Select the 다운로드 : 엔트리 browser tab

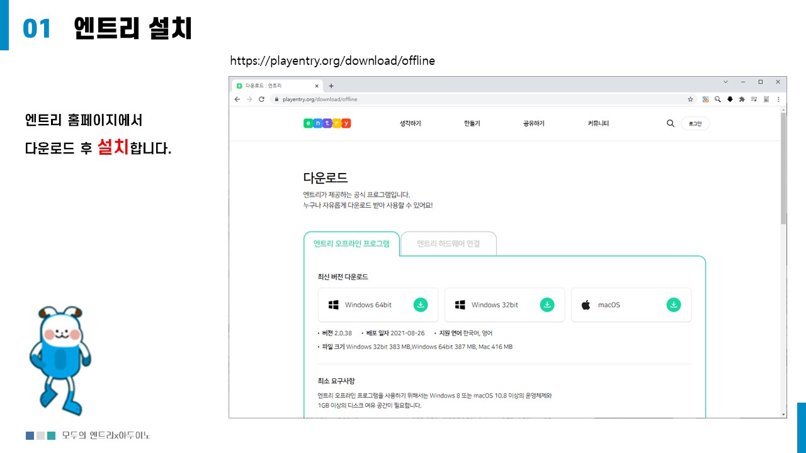277,86
